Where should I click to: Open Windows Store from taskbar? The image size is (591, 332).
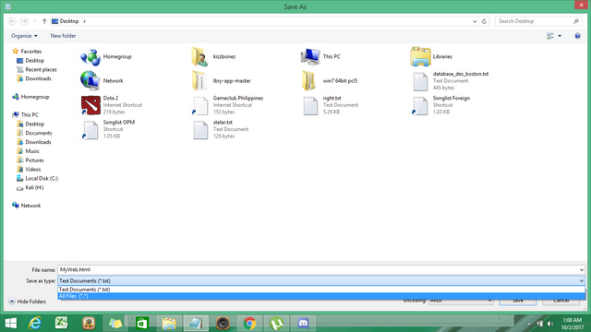pyautogui.click(x=142, y=323)
